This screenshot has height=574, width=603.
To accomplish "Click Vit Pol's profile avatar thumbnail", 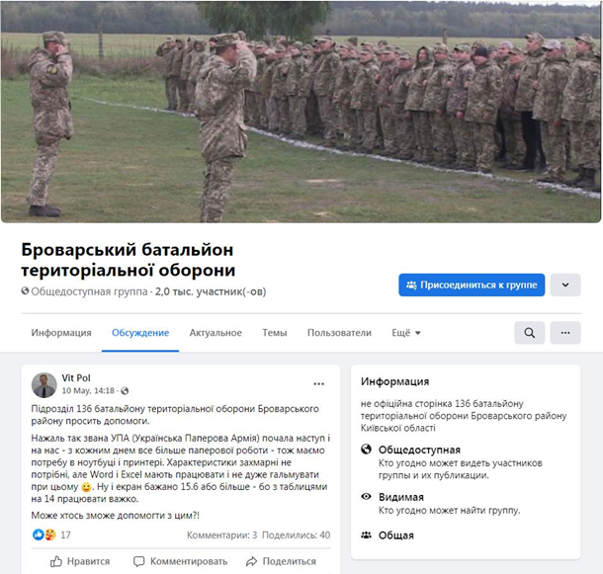I will [x=44, y=385].
